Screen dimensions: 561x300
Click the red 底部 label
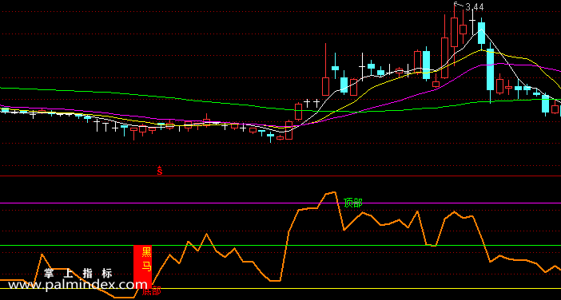click(151, 291)
